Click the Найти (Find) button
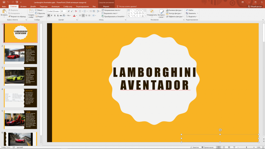 (x=191, y=10)
